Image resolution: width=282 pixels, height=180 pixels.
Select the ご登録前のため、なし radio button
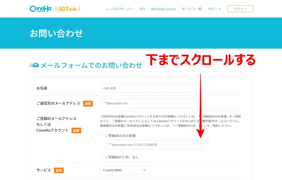point(102,157)
